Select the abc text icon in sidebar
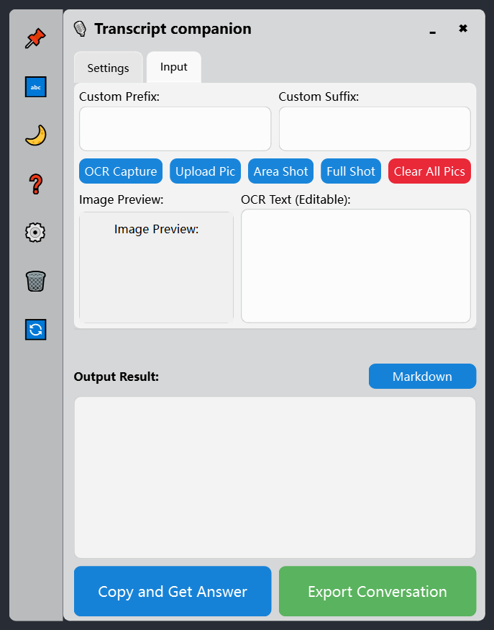The image size is (494, 630). (x=35, y=86)
